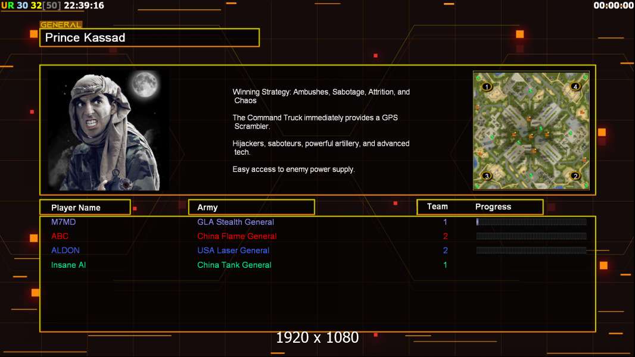
Task: Click USA Laser General army
Action: [234, 250]
